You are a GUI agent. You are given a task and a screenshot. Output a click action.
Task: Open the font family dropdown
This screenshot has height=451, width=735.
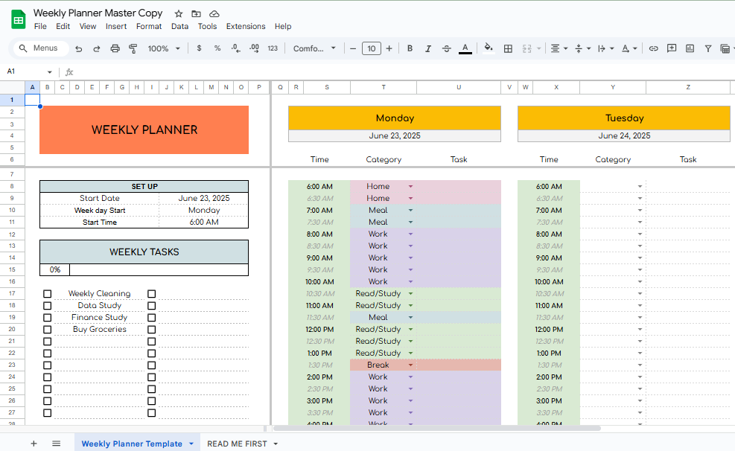click(x=314, y=48)
